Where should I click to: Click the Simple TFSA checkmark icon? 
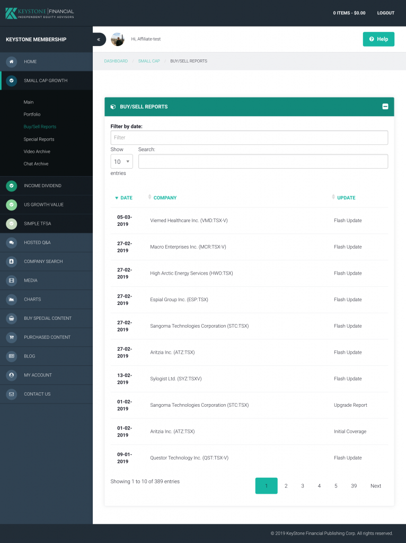(12, 224)
